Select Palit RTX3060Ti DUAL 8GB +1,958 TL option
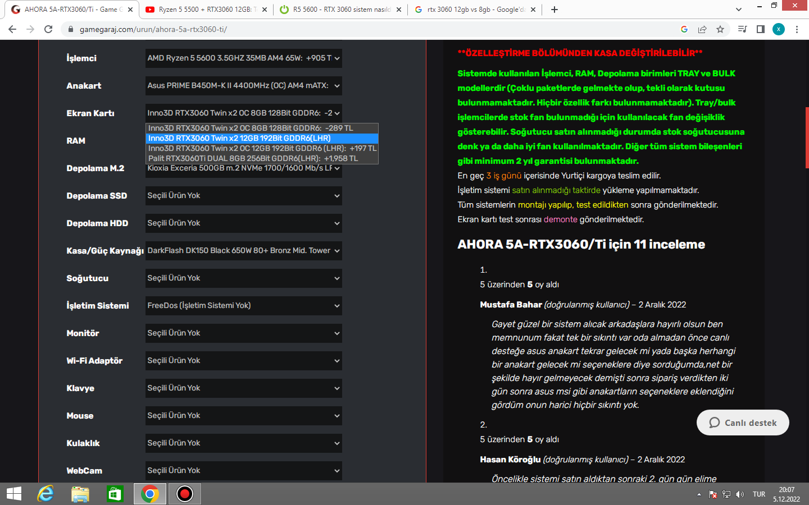This screenshot has width=809, height=505. 262,158
